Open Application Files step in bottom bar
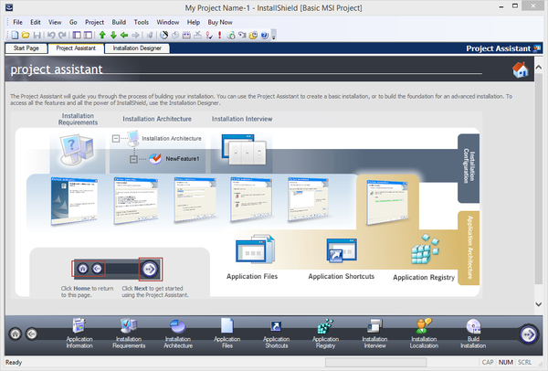The height and width of the screenshot is (371, 548). pyautogui.click(x=227, y=334)
